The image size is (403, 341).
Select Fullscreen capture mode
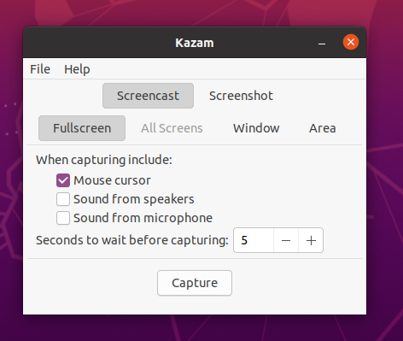82,128
